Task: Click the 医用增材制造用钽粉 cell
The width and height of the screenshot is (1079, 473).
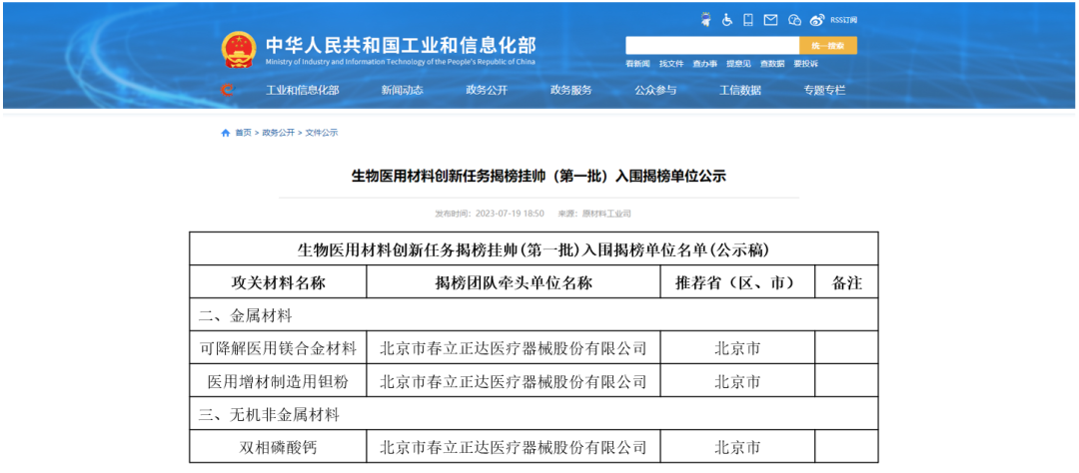Action: click(278, 381)
